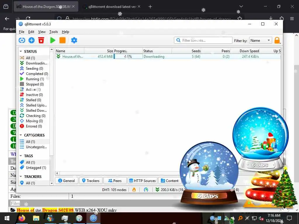This screenshot has height=224, width=299.
Task: Select Stalled Downloading status filter
Action: 34,111
